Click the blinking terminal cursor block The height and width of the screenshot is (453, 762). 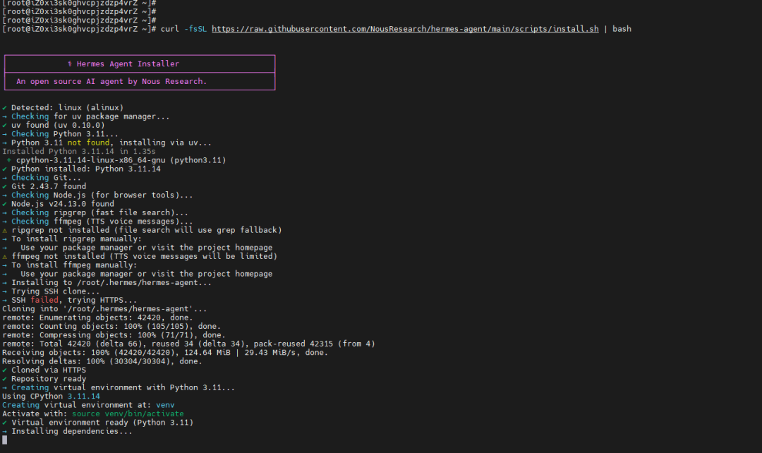click(4, 440)
